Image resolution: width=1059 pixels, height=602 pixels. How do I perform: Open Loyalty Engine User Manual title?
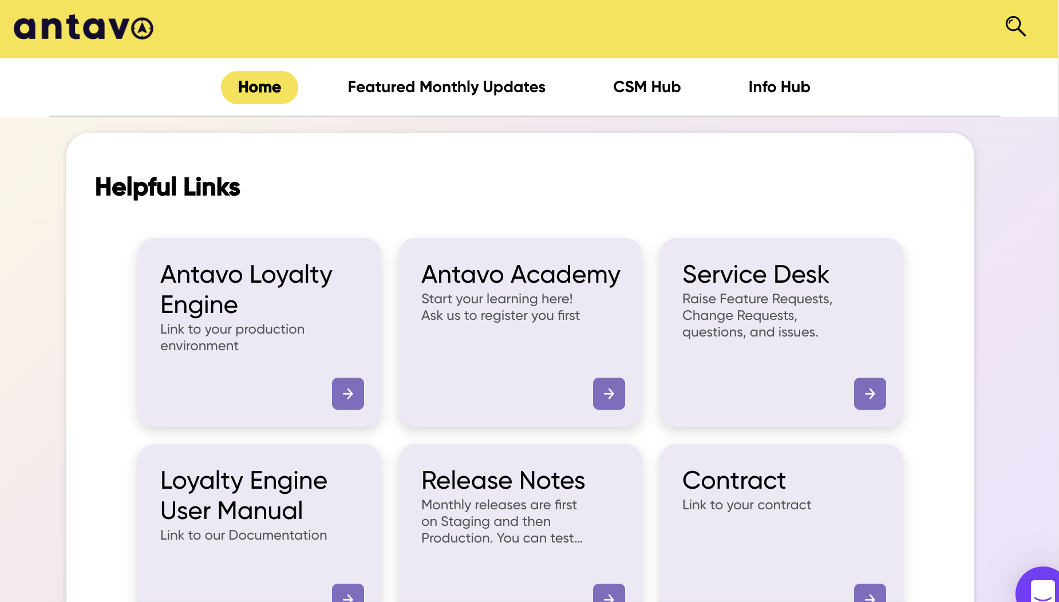point(244,496)
